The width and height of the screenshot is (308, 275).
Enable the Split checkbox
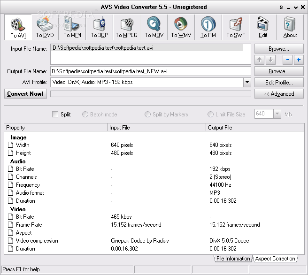tap(55, 114)
